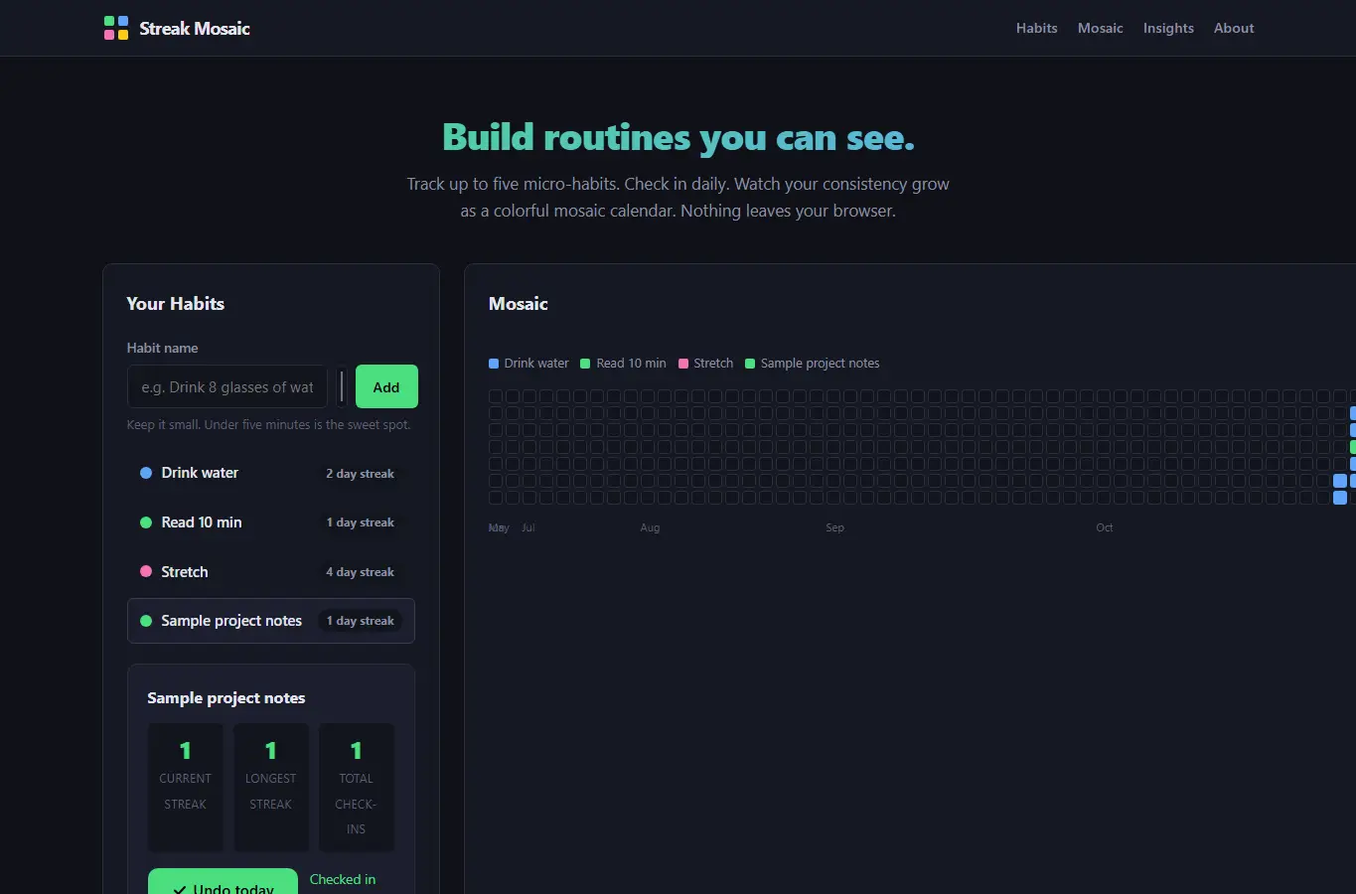Click Sample project notes' 1 day streak badge
Image resolution: width=1356 pixels, height=894 pixels.
(360, 621)
